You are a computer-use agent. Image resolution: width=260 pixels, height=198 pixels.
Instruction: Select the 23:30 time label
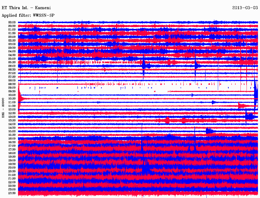[12, 193]
